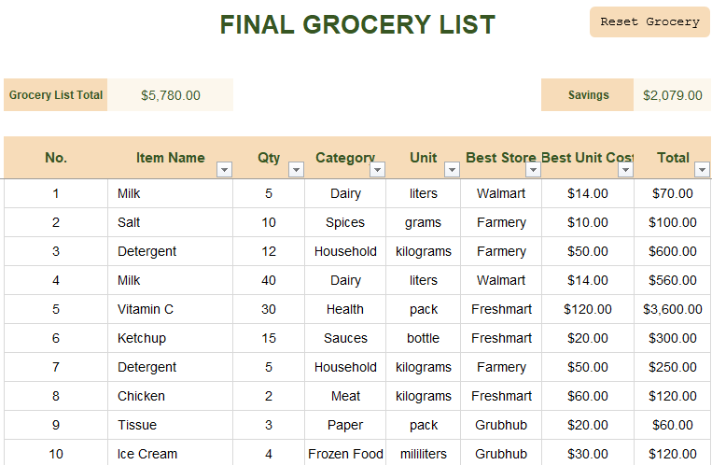Open the Total column filter dropdown
This screenshot has height=465, width=712.
pos(702,170)
